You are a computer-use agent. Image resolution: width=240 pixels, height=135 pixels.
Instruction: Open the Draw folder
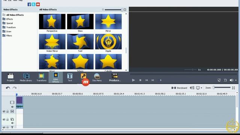[x=7, y=31]
